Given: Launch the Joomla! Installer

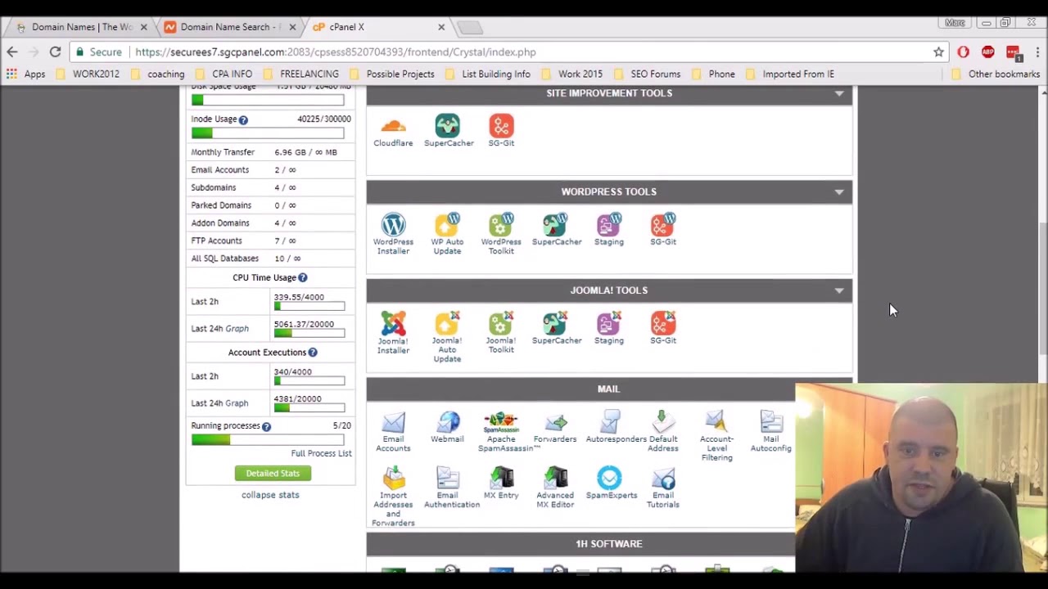Looking at the screenshot, I should point(393,333).
